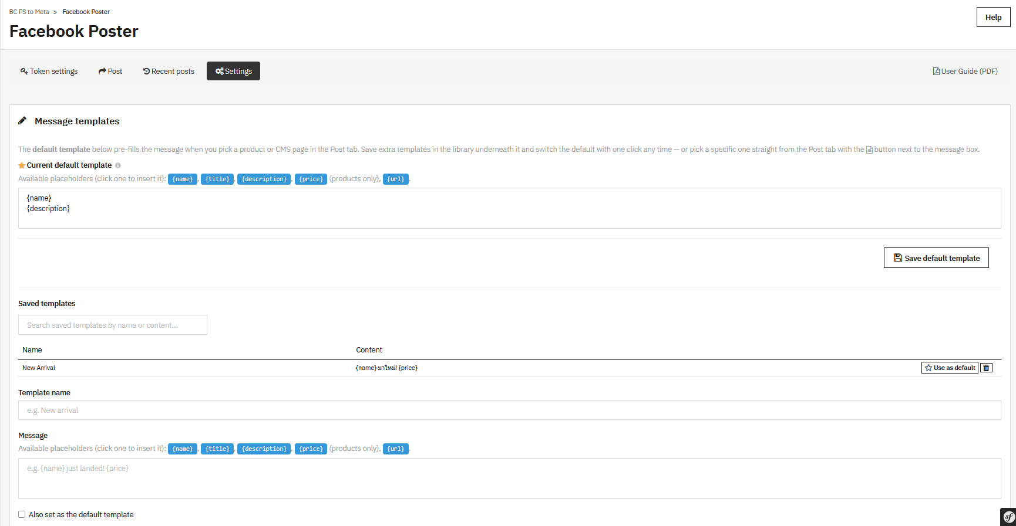Use New Arrival as default template
Image resolution: width=1016 pixels, height=526 pixels.
tap(950, 368)
